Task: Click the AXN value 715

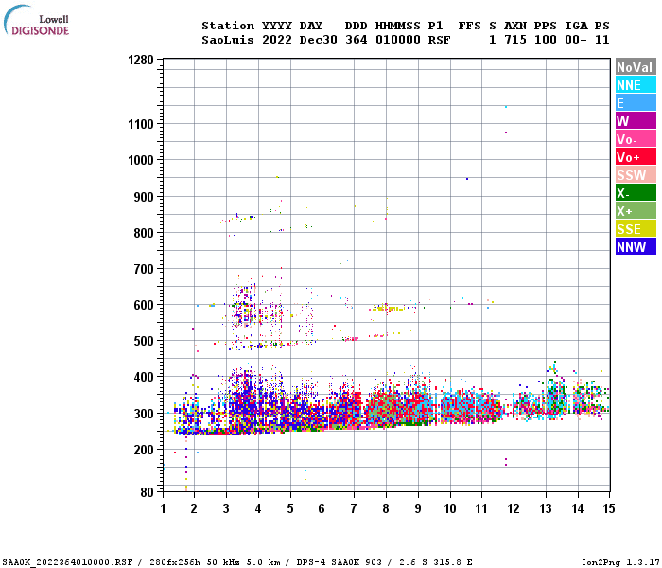Action: pyautogui.click(x=515, y=40)
